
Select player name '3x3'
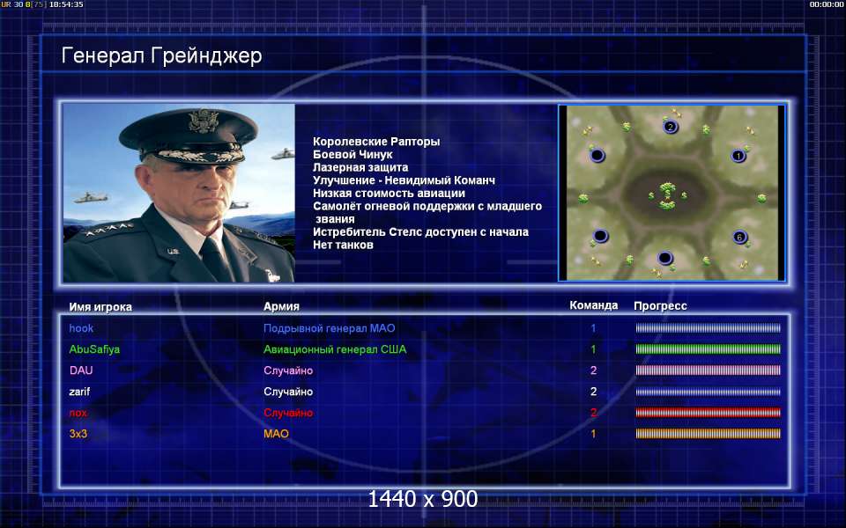point(78,434)
